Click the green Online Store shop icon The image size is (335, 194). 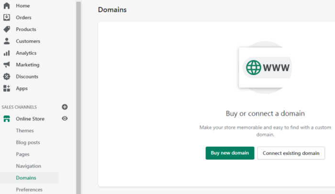tap(7, 119)
